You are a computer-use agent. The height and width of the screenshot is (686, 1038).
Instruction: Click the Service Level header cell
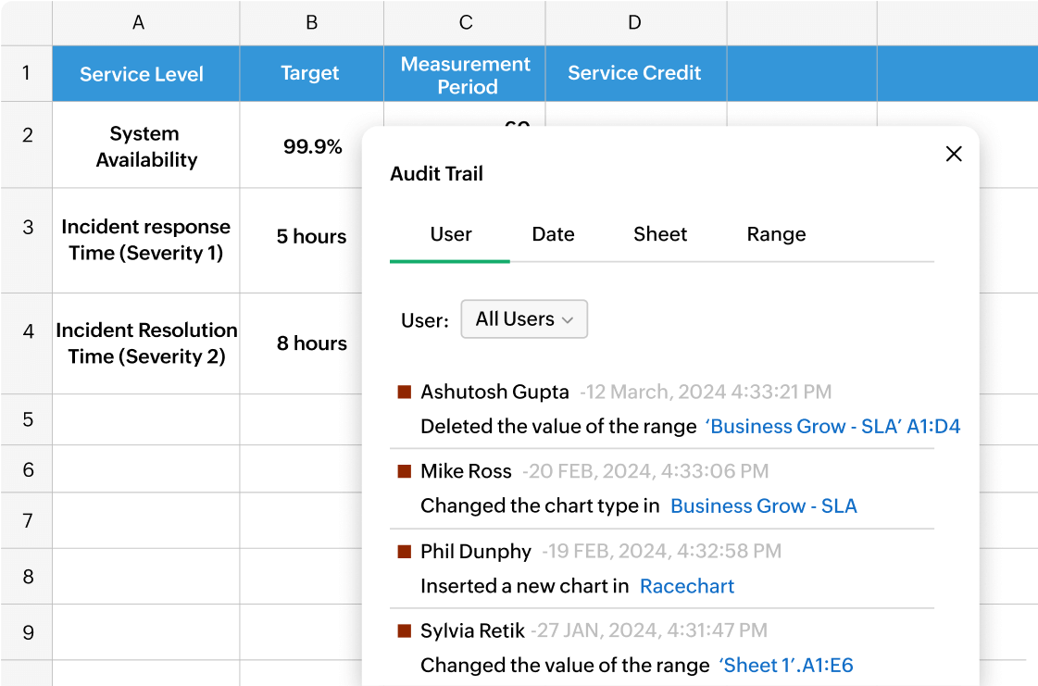142,74
